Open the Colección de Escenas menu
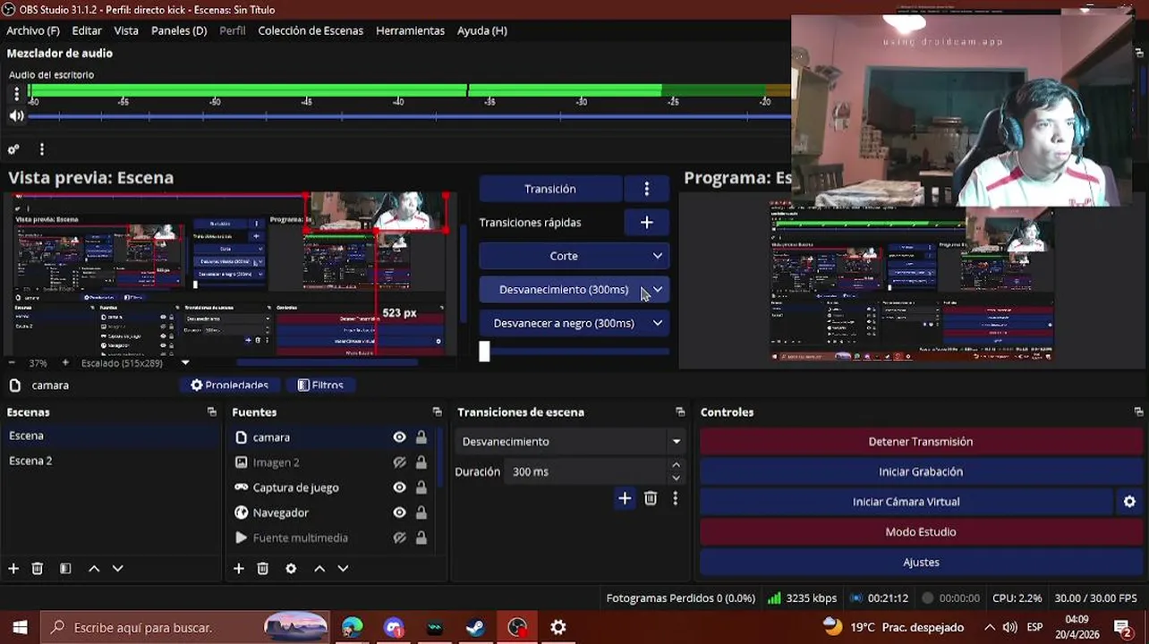This screenshot has height=644, width=1149. (x=311, y=30)
